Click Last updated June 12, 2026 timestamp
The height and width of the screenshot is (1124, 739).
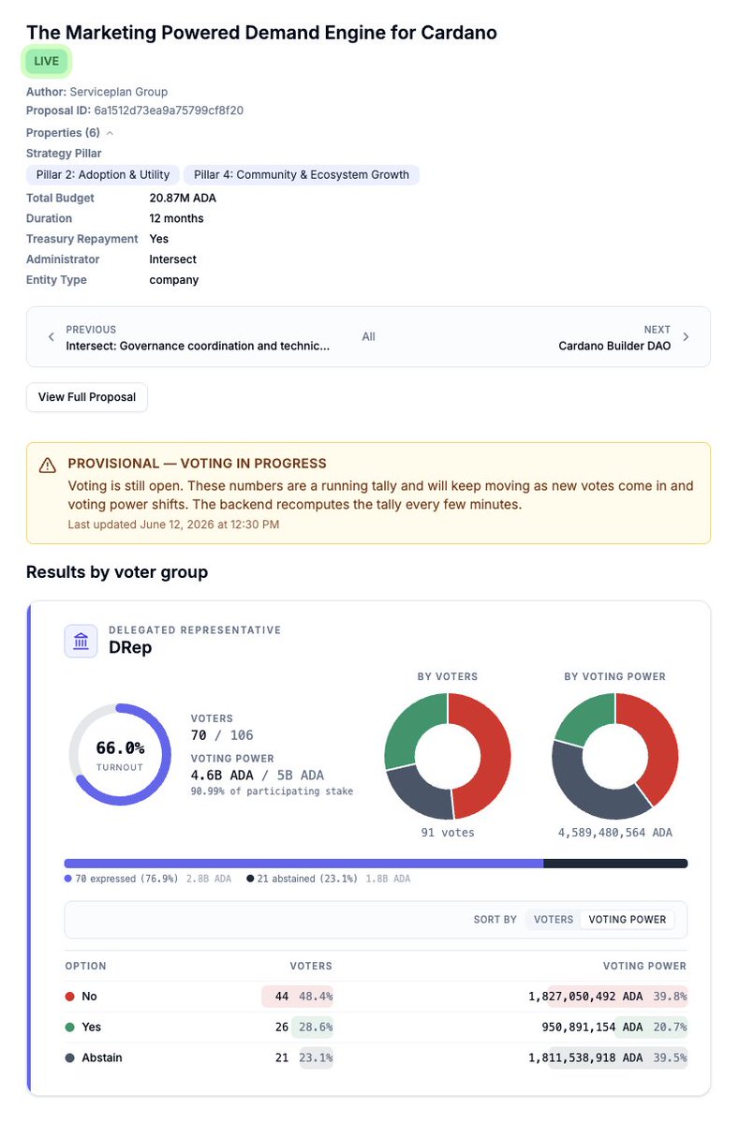tap(173, 525)
